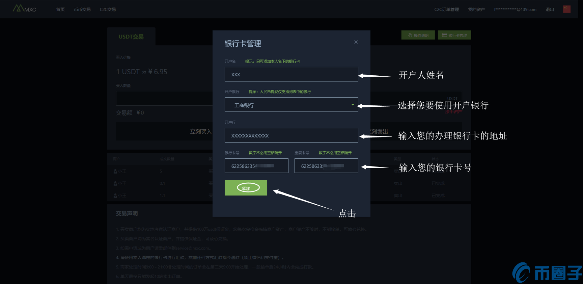Click the 银行卡管理 button with card icon
The width and height of the screenshot is (583, 284).
(x=454, y=35)
